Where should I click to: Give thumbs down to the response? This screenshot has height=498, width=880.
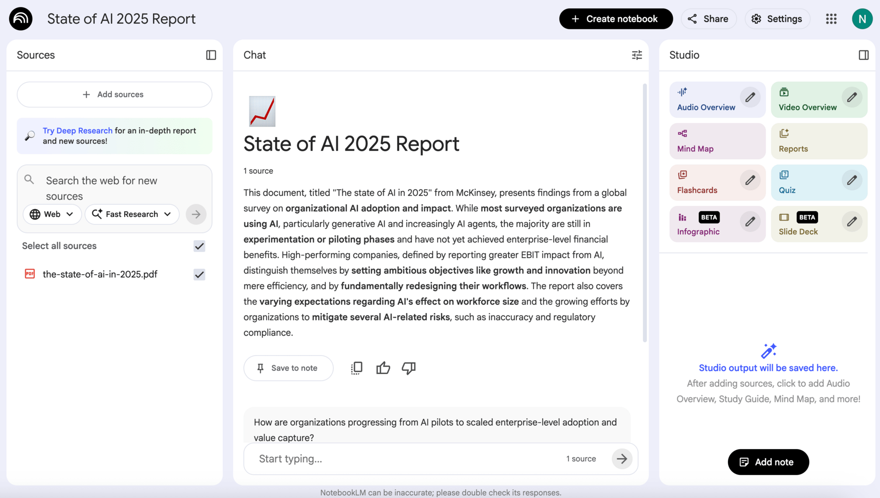pos(408,368)
